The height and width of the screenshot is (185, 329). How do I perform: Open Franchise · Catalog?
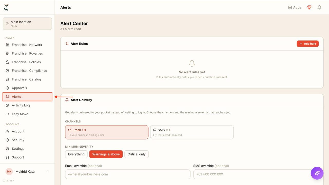[x=27, y=79]
